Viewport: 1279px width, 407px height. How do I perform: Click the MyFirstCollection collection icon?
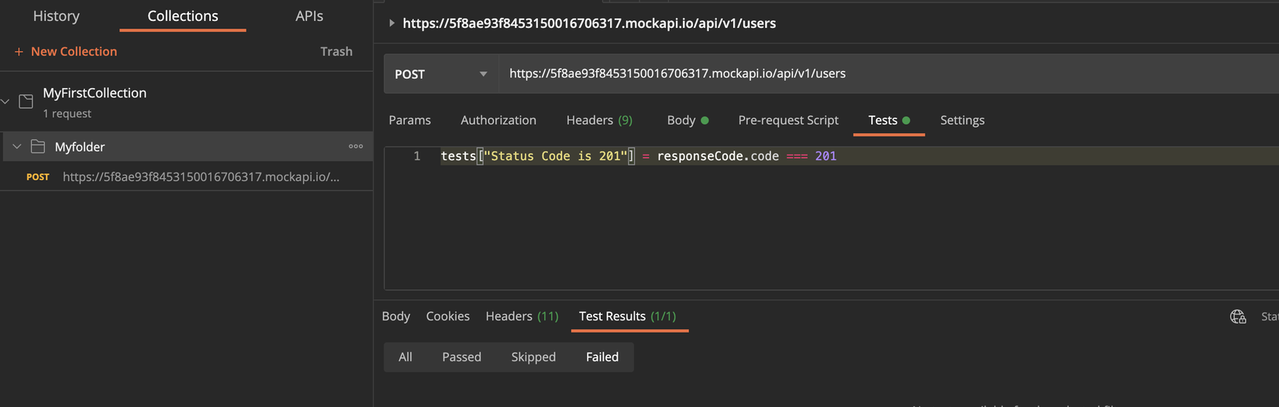click(x=26, y=101)
